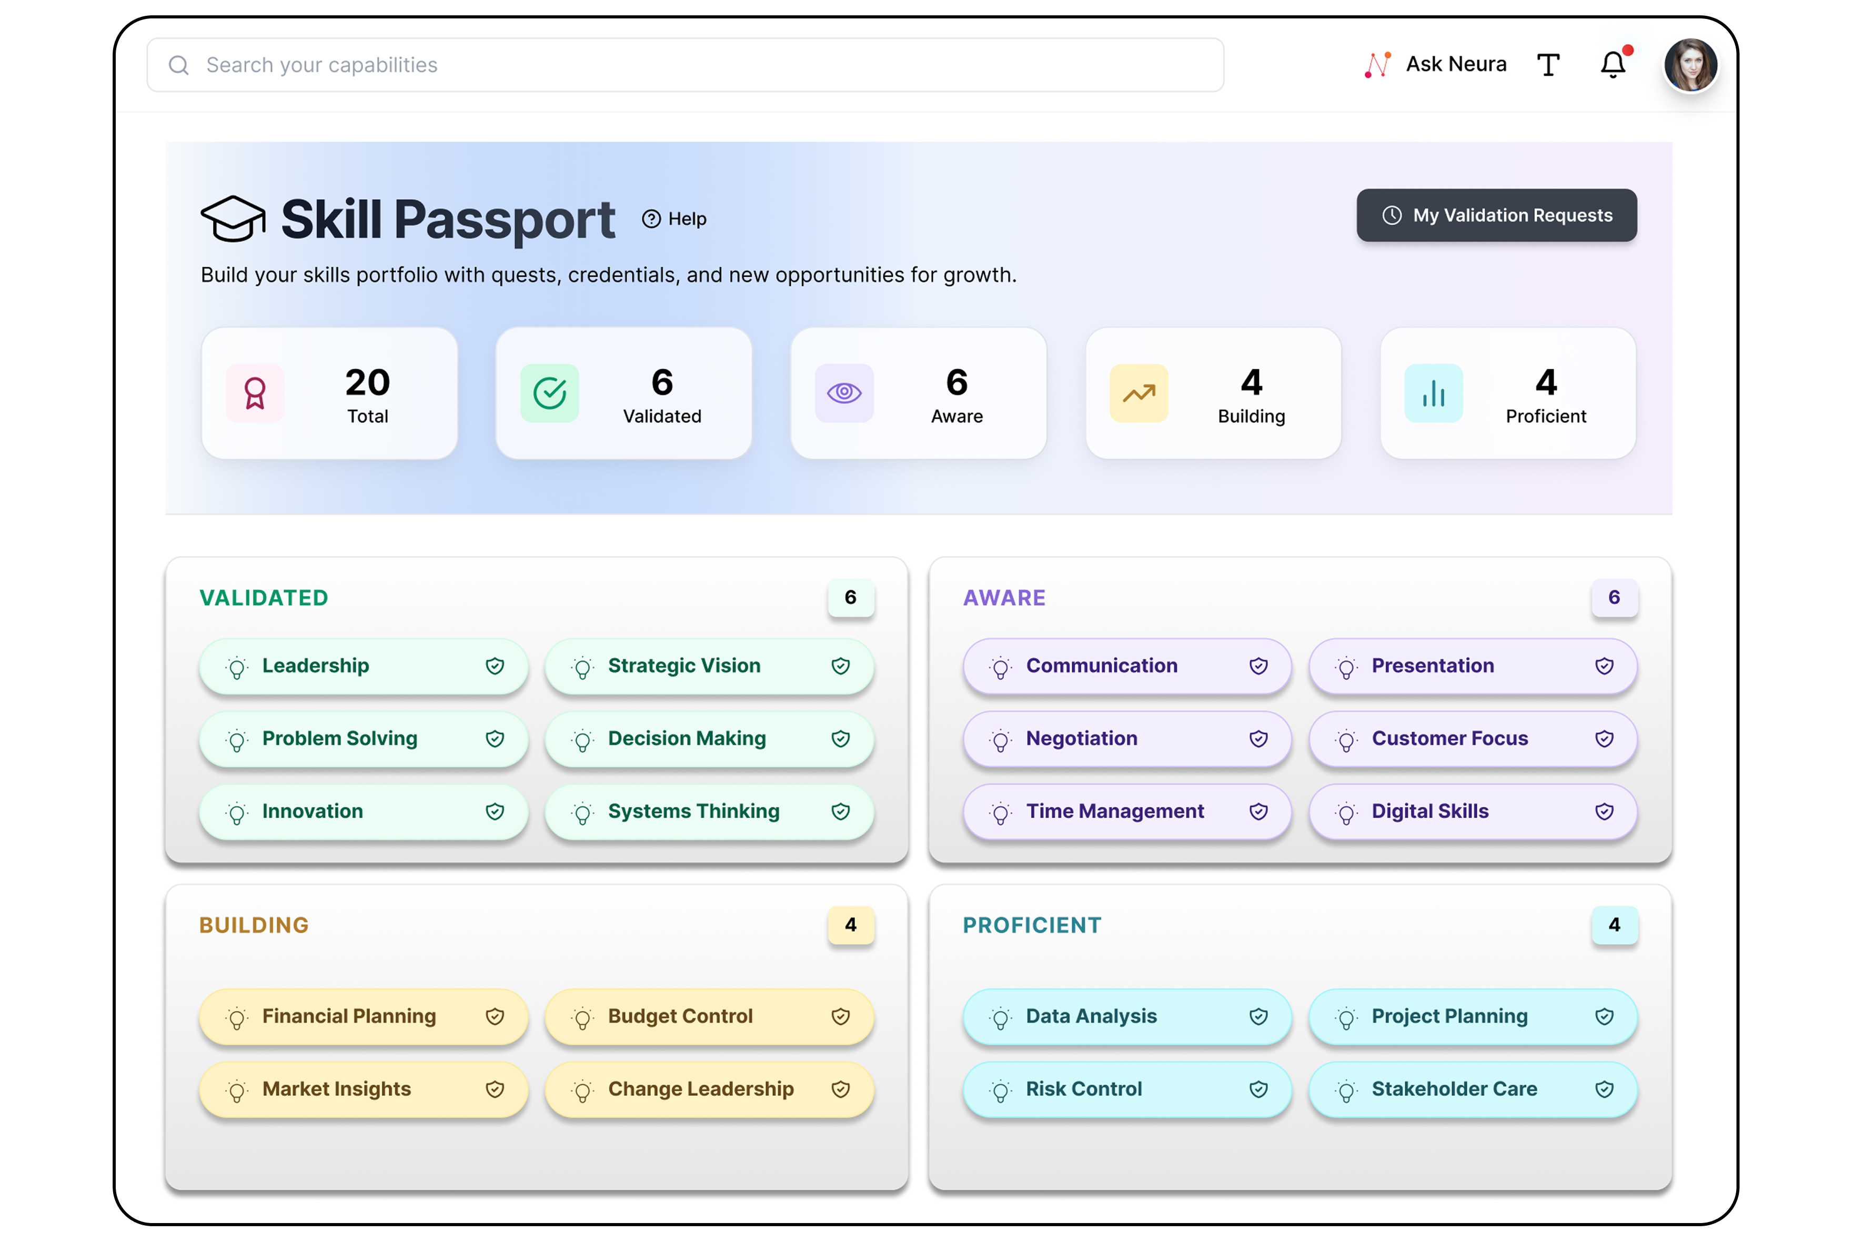Click the Aware eye icon
Image resolution: width=1853 pixels, height=1242 pixels.
click(844, 393)
